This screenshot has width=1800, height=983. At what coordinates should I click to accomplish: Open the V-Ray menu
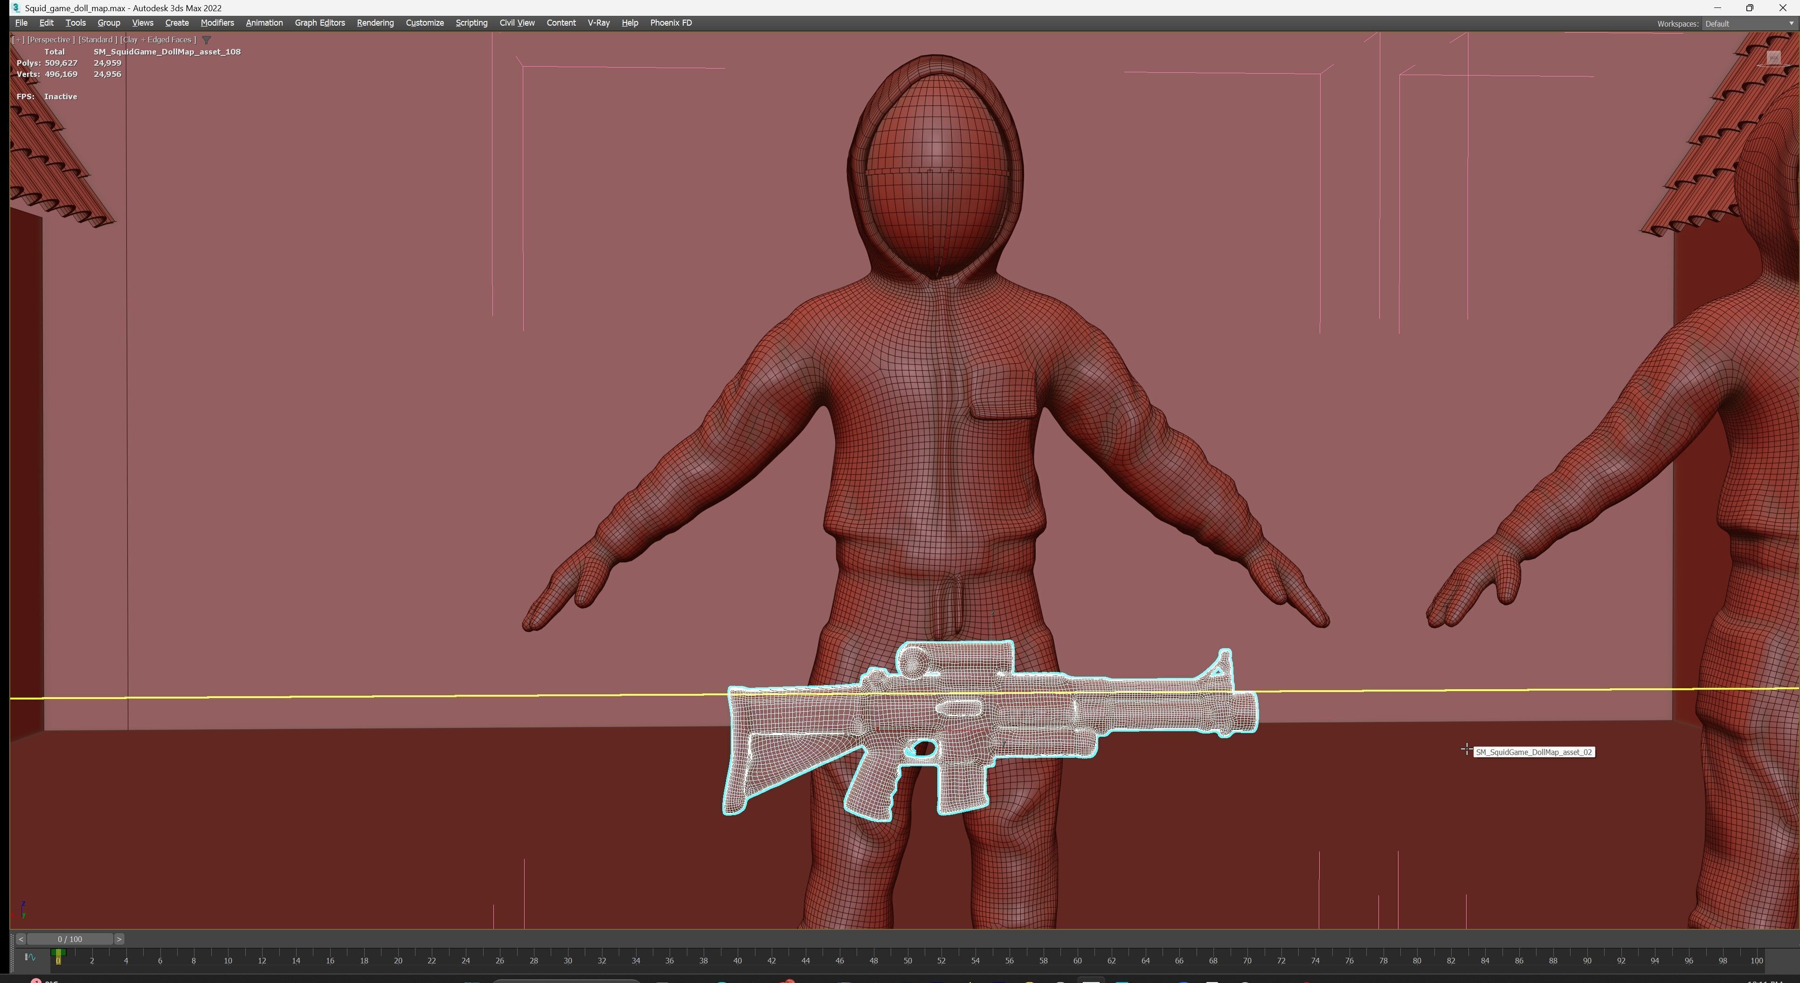(x=599, y=23)
